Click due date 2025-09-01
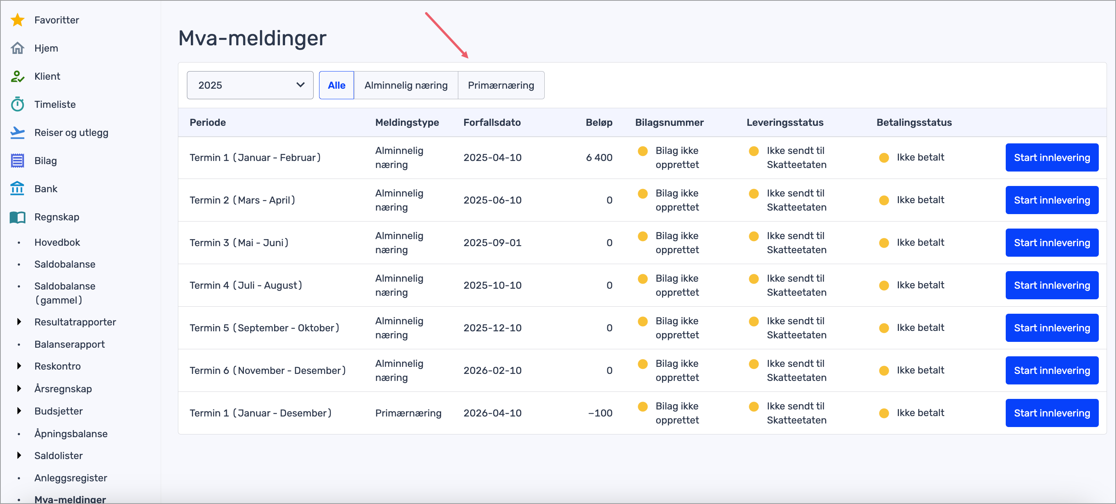Viewport: 1116px width, 504px height. (x=493, y=243)
